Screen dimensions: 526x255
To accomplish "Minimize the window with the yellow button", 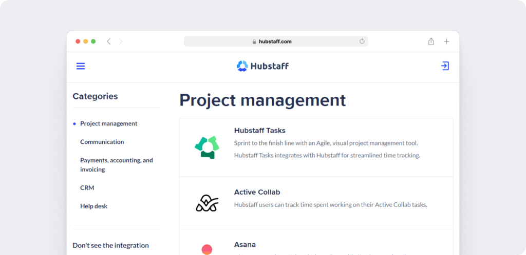I will tap(86, 41).
